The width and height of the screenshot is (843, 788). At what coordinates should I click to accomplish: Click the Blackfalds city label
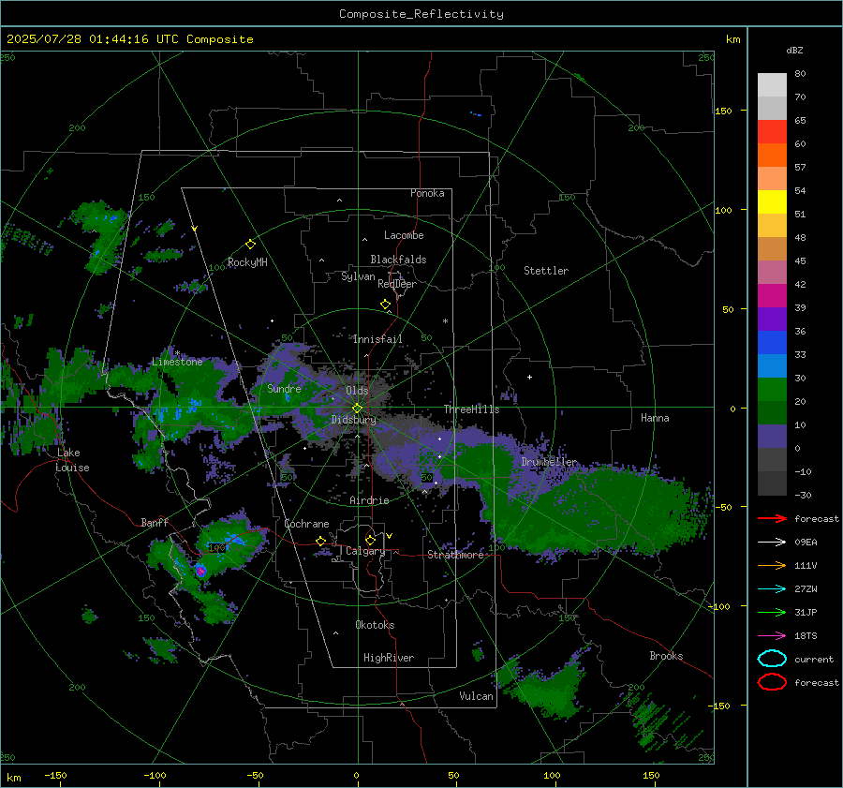(398, 260)
